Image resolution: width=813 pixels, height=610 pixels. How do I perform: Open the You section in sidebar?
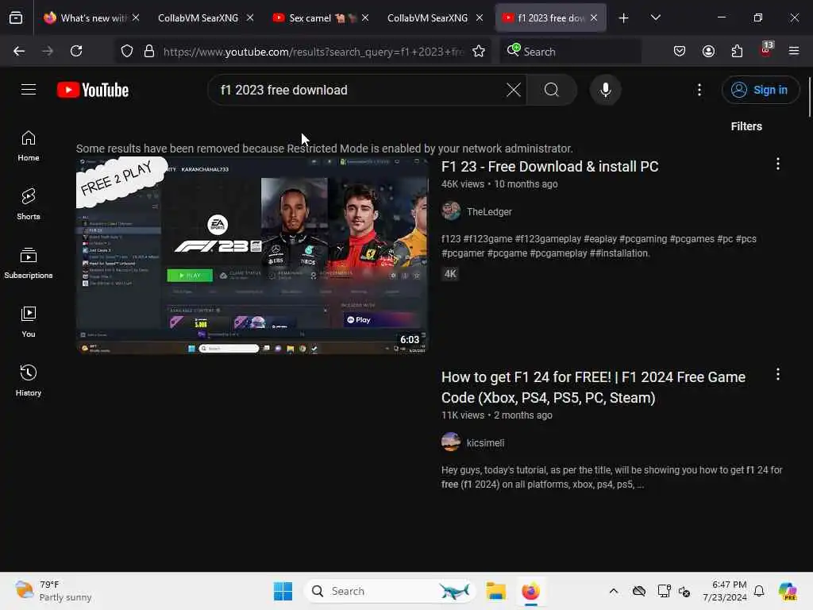pyautogui.click(x=29, y=322)
